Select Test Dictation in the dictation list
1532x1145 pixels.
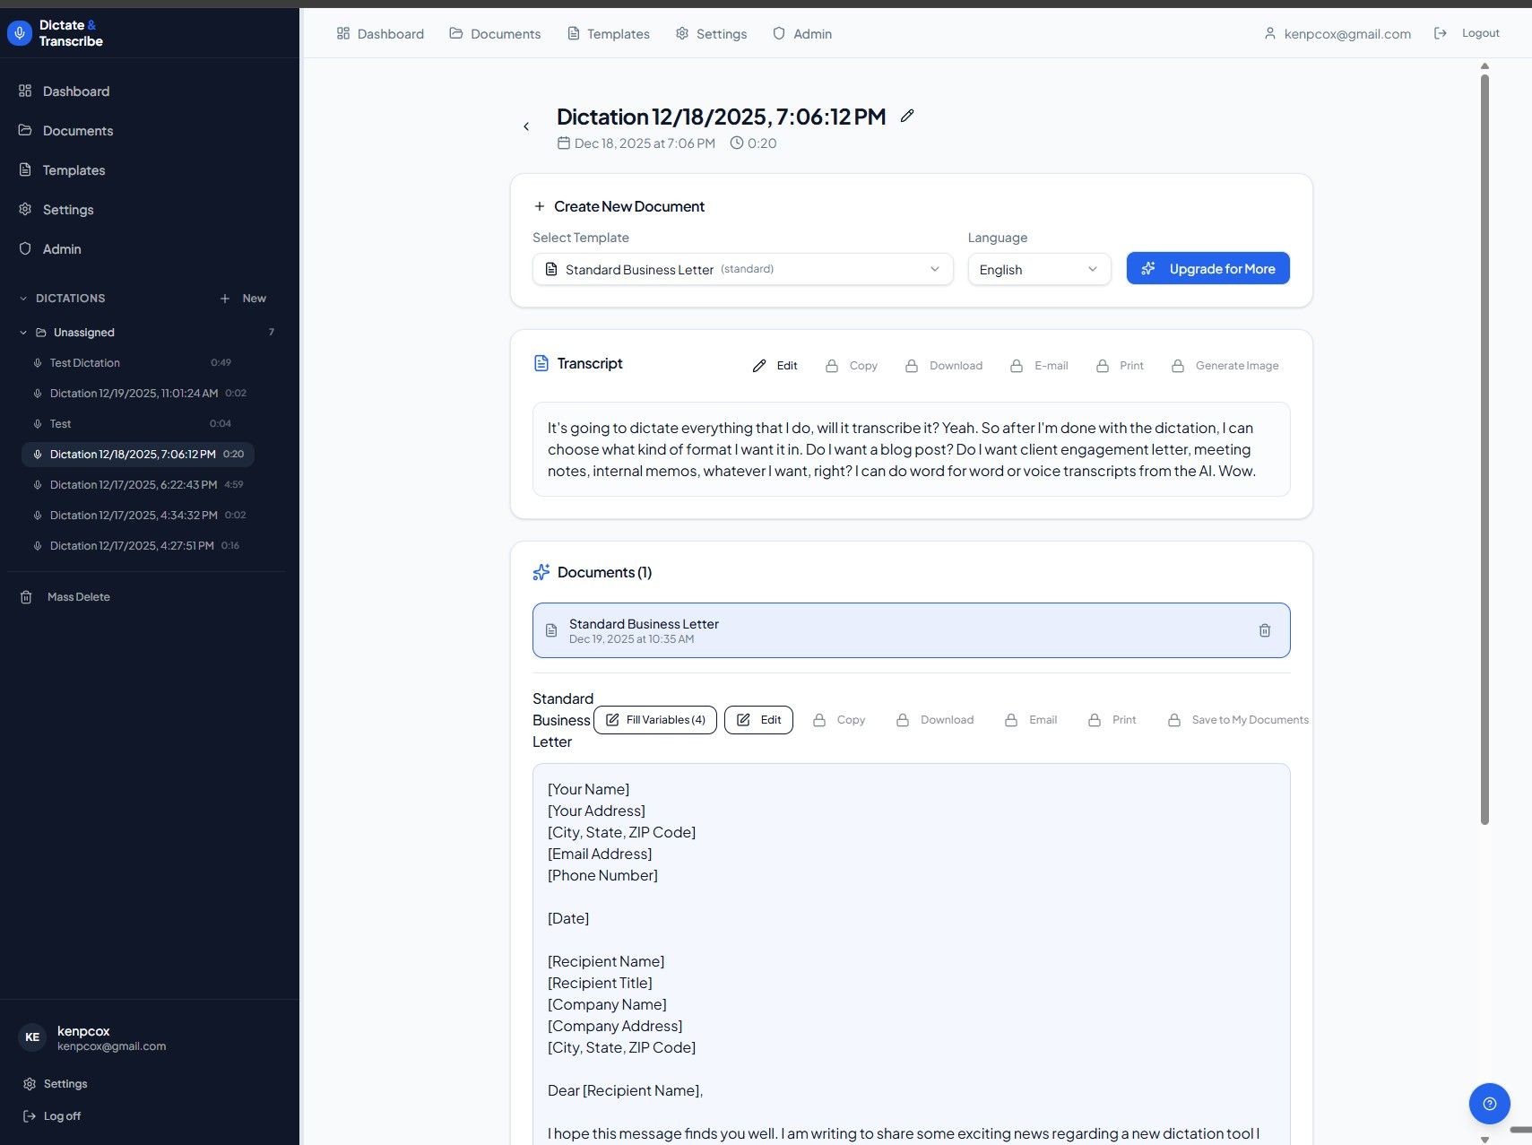[x=85, y=363]
